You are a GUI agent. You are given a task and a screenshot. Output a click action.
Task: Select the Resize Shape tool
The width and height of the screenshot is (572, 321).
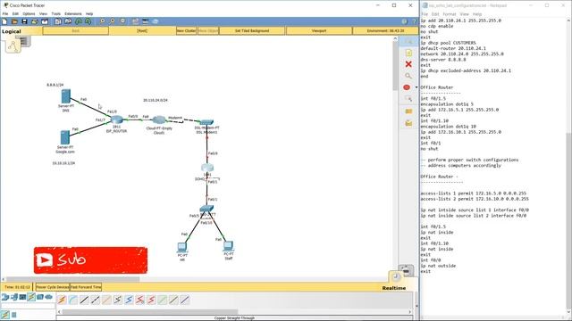408,99
